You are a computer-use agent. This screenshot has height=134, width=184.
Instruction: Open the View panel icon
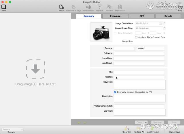click(4, 7)
